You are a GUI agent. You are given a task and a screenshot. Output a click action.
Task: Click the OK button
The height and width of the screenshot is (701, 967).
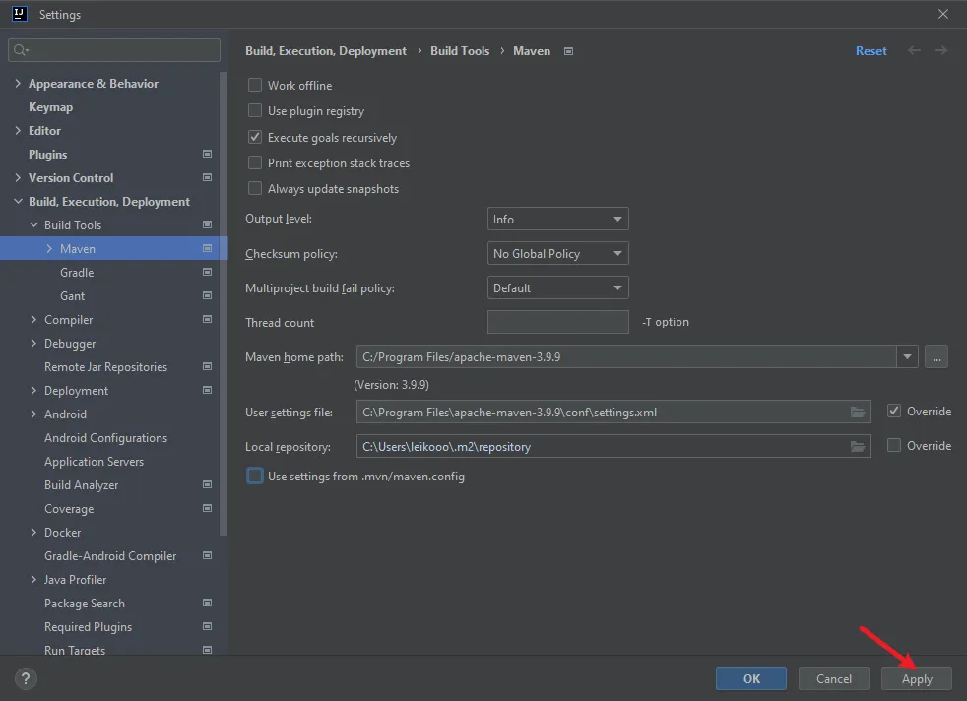pos(751,678)
